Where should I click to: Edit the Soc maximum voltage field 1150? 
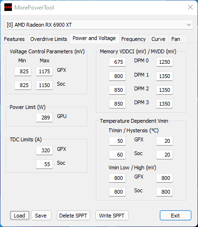pos(44,85)
